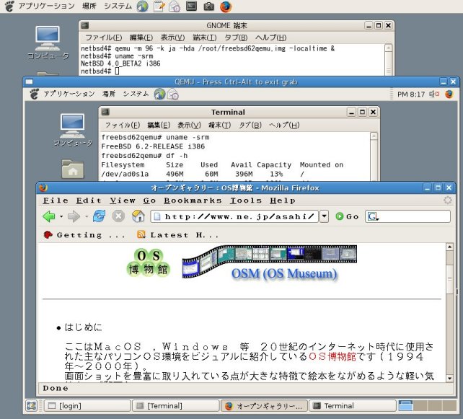Click the Firefox window title icon
Image resolution: width=463 pixels, height=419 pixels.
tap(43, 188)
